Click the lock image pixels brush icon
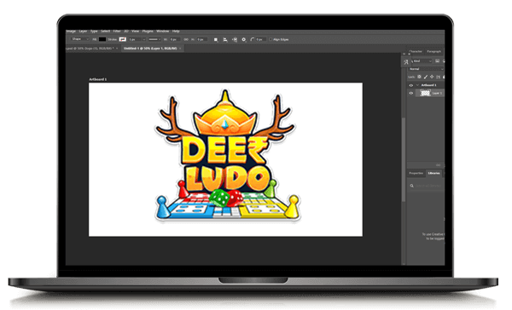Image resolution: width=512 pixels, height=310 pixels. click(426, 77)
